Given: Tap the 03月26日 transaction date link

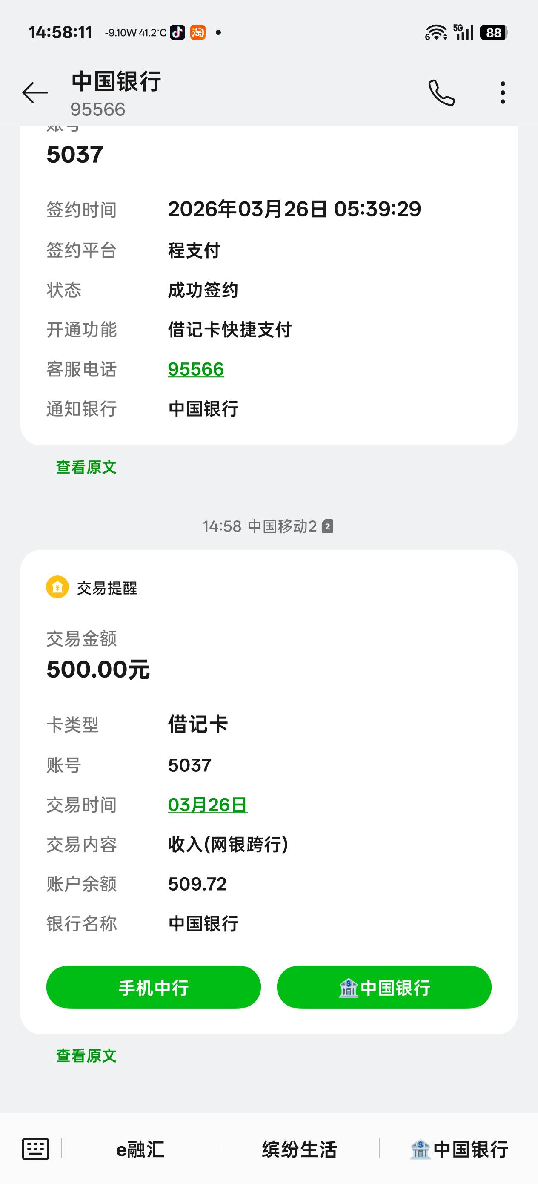Looking at the screenshot, I should pyautogui.click(x=208, y=805).
